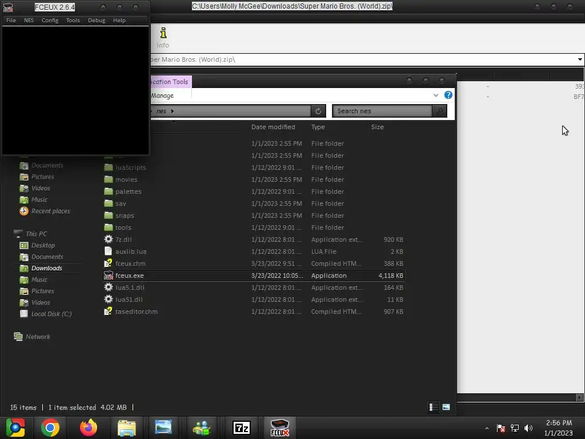Open Explorer help question mark icon
The width and height of the screenshot is (585, 439).
pos(448,95)
